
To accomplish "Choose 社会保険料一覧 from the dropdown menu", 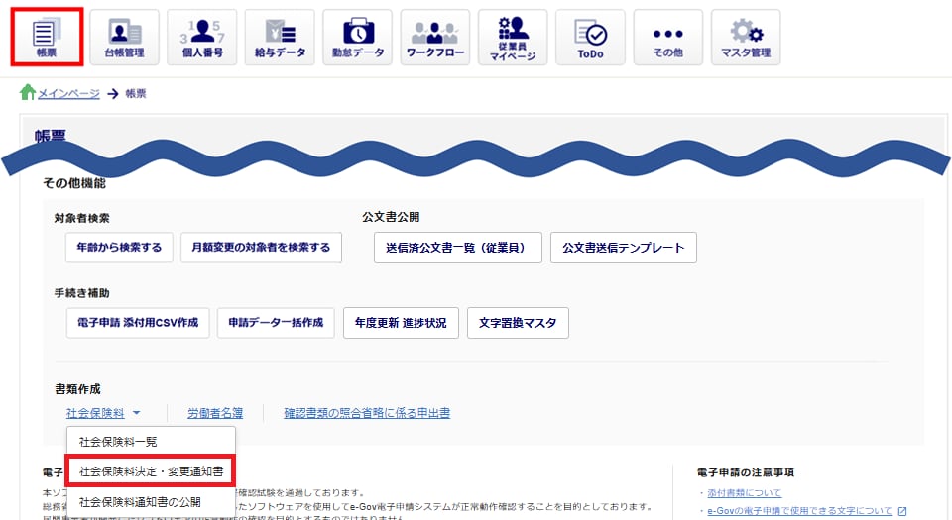I will (118, 442).
